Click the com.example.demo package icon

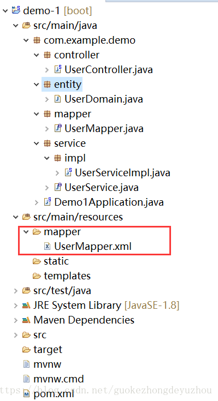coord(37,40)
